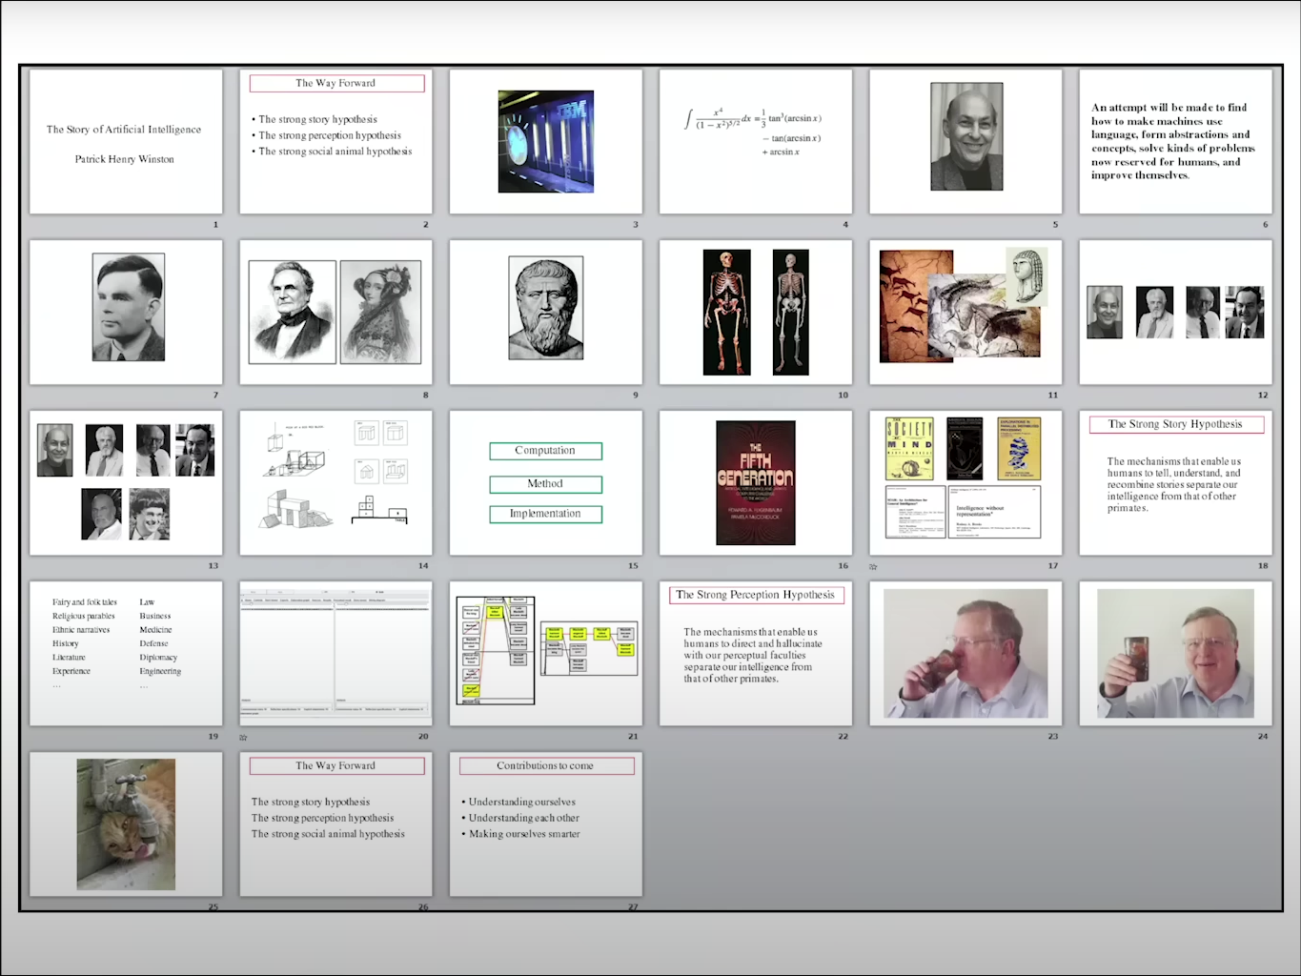Select the cat drinking from faucet slide
This screenshot has height=976, width=1301.
[x=126, y=823]
